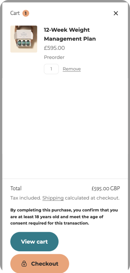Click the Tax included text
The width and height of the screenshot is (130, 273).
pyautogui.click(x=26, y=198)
